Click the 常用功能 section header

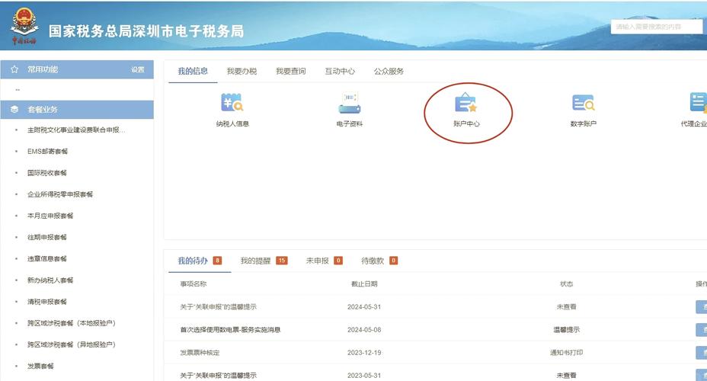click(77, 69)
